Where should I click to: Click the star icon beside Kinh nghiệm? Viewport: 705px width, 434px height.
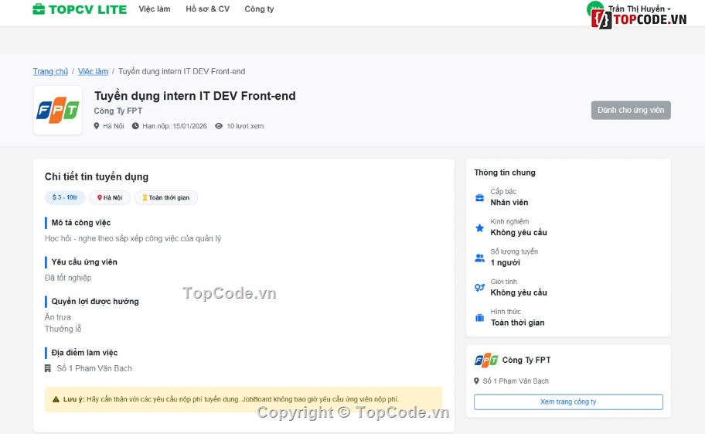click(x=480, y=227)
